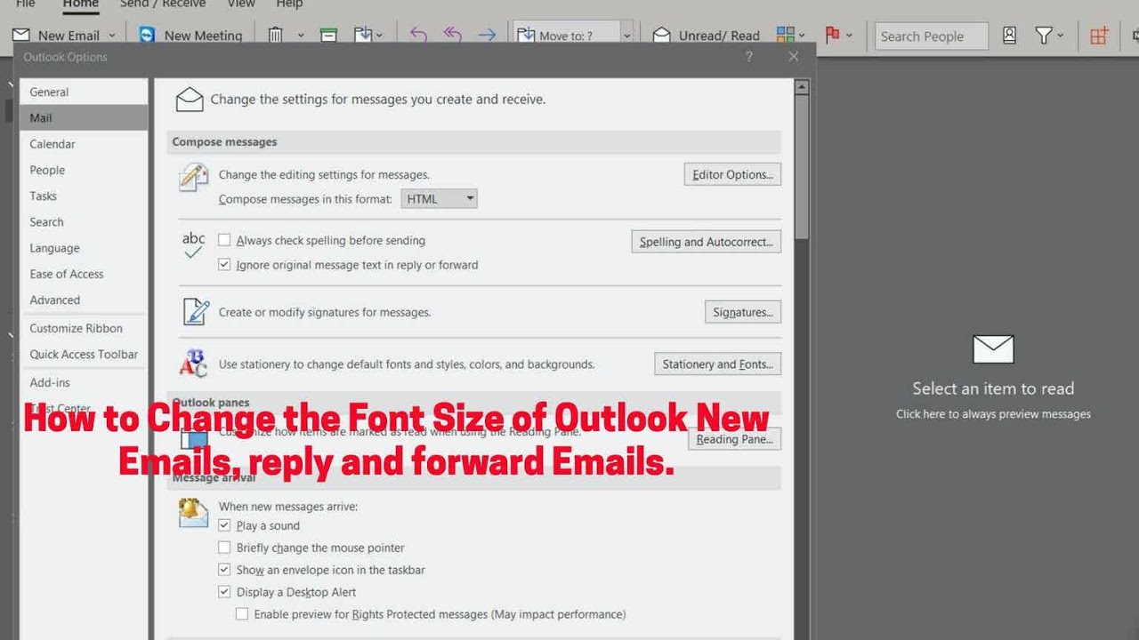Click the abc spelling check icon
Image resolution: width=1139 pixels, height=640 pixels.
click(193, 246)
